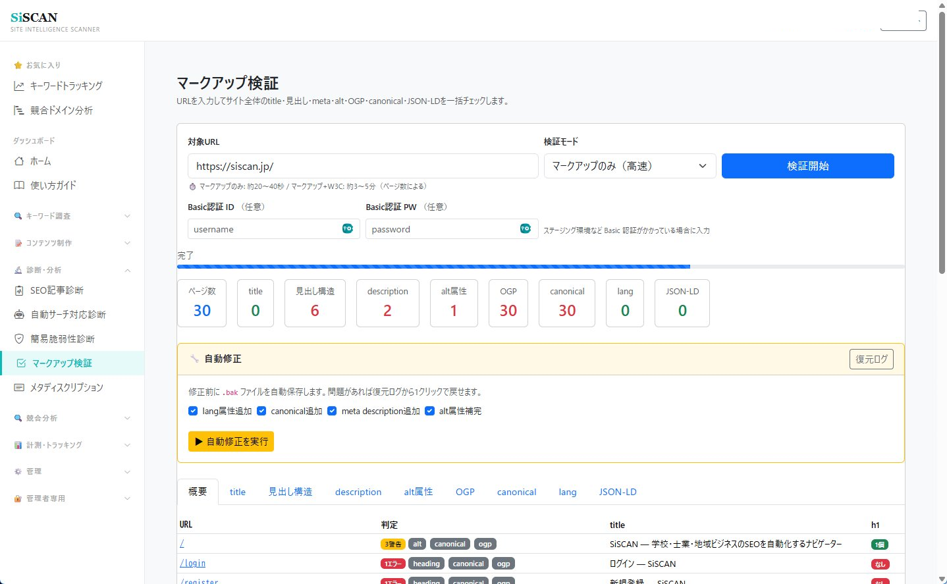This screenshot has height=584, width=947.
Task: Click the 自動サーチ対応診断 robot icon
Action: (19, 315)
